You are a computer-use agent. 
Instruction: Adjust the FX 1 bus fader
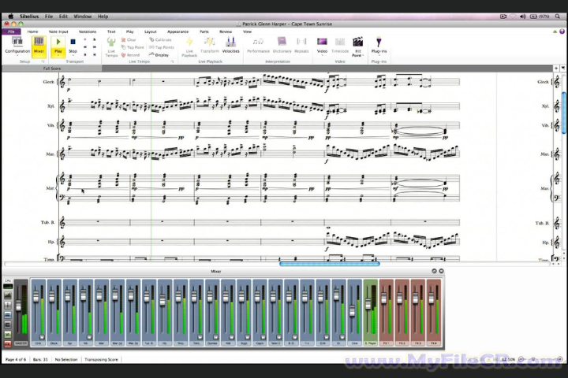pos(383,298)
